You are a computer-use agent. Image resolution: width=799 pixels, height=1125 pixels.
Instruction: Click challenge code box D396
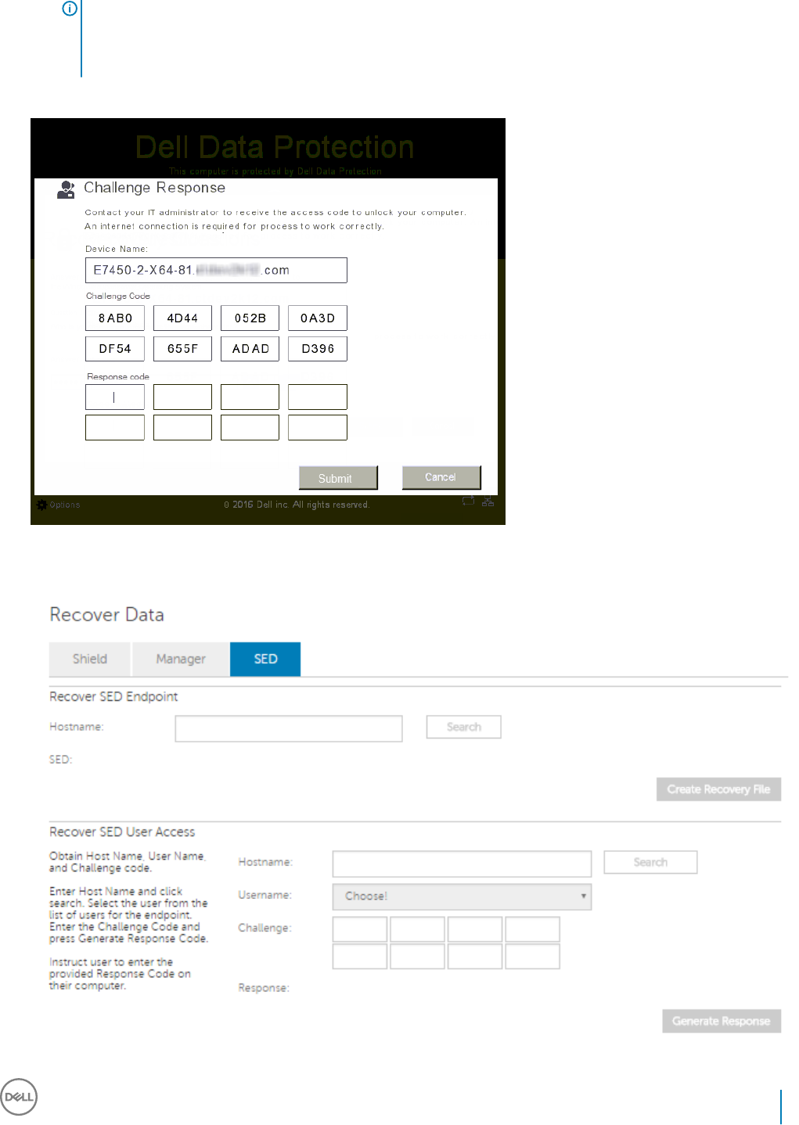tap(318, 349)
